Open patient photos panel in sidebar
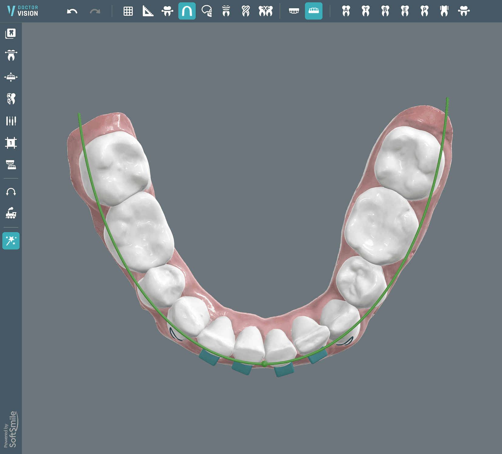This screenshot has width=502, height=454. click(x=11, y=34)
